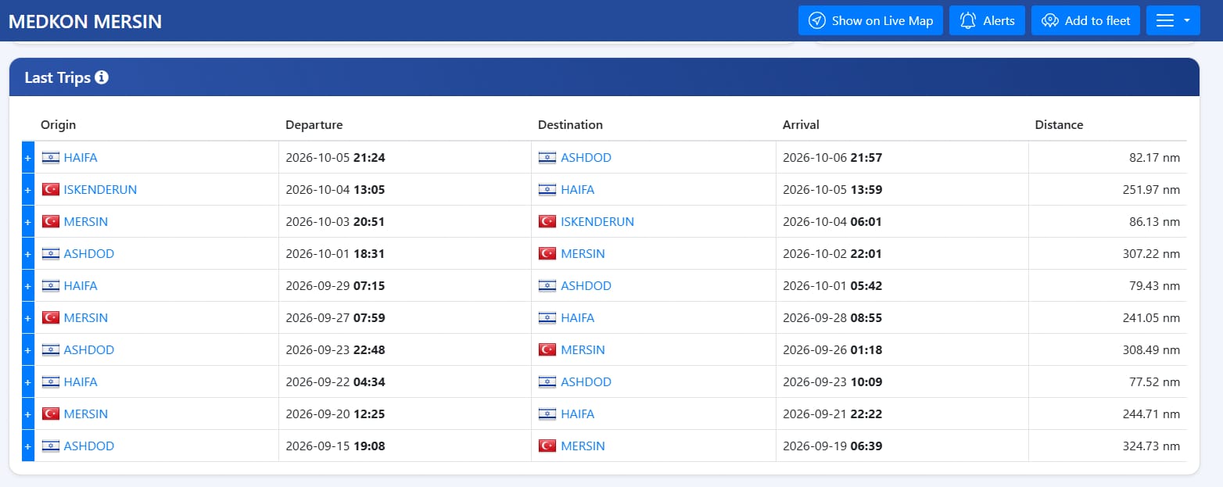The image size is (1223, 487).
Task: Expand the trip row departing 2026-10-01 18:31
Action: click(x=28, y=254)
